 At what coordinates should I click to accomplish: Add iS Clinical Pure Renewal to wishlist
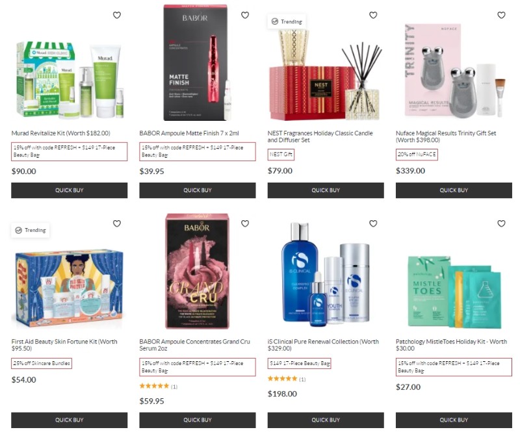(x=373, y=223)
